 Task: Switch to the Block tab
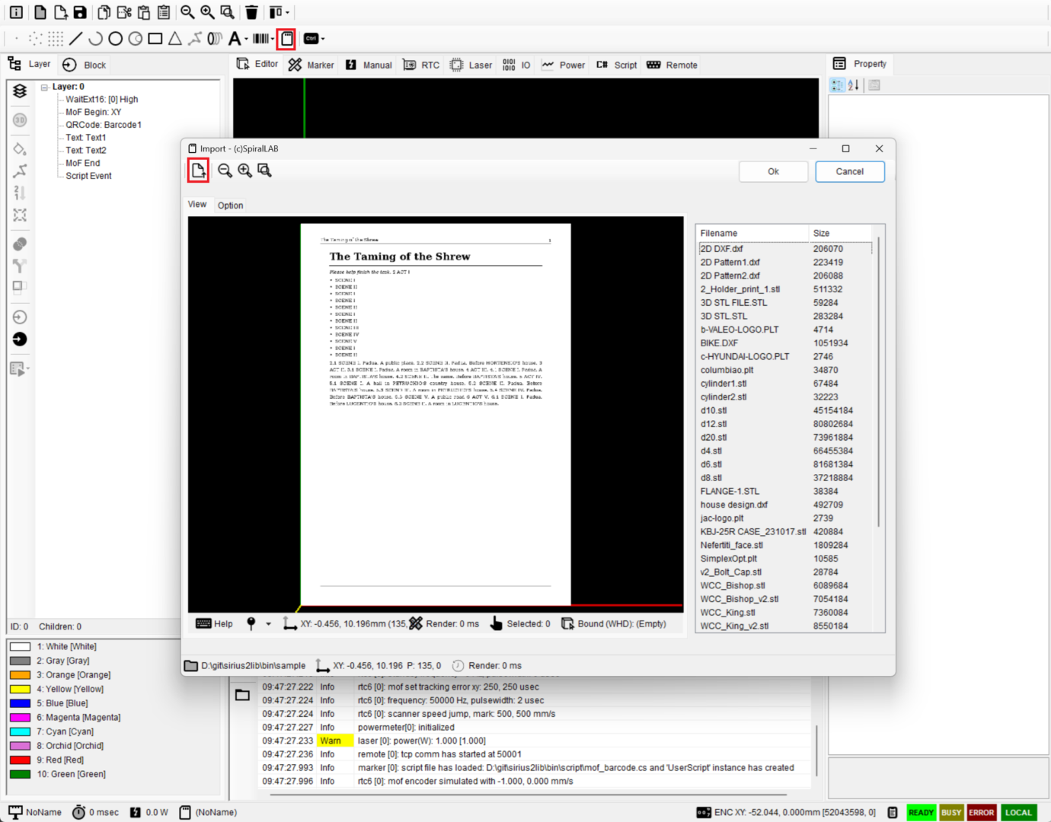(85, 65)
